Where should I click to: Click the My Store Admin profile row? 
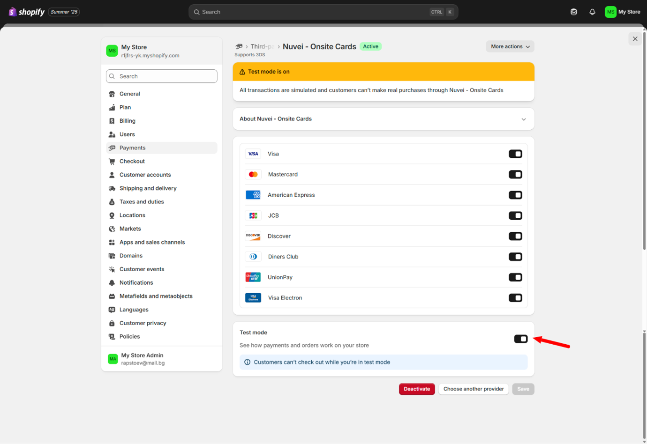click(162, 359)
